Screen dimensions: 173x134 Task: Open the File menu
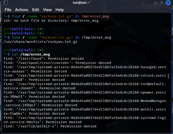coord(8,10)
